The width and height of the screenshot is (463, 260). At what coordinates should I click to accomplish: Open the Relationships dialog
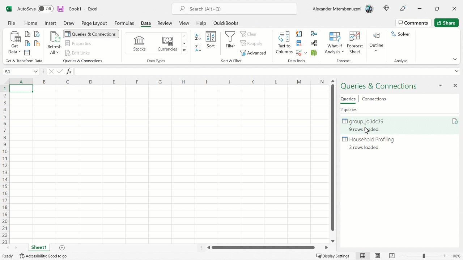pos(314,44)
